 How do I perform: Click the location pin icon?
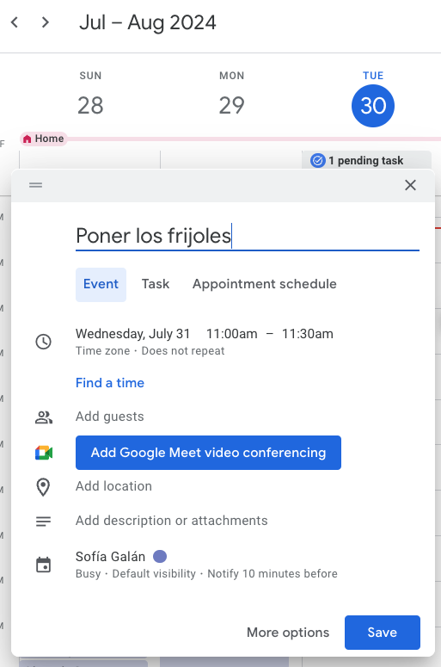click(43, 487)
